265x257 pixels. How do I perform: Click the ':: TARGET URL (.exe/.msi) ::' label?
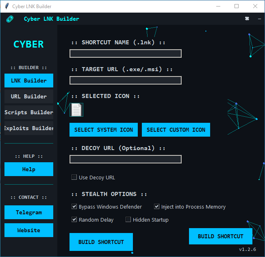click(122, 69)
